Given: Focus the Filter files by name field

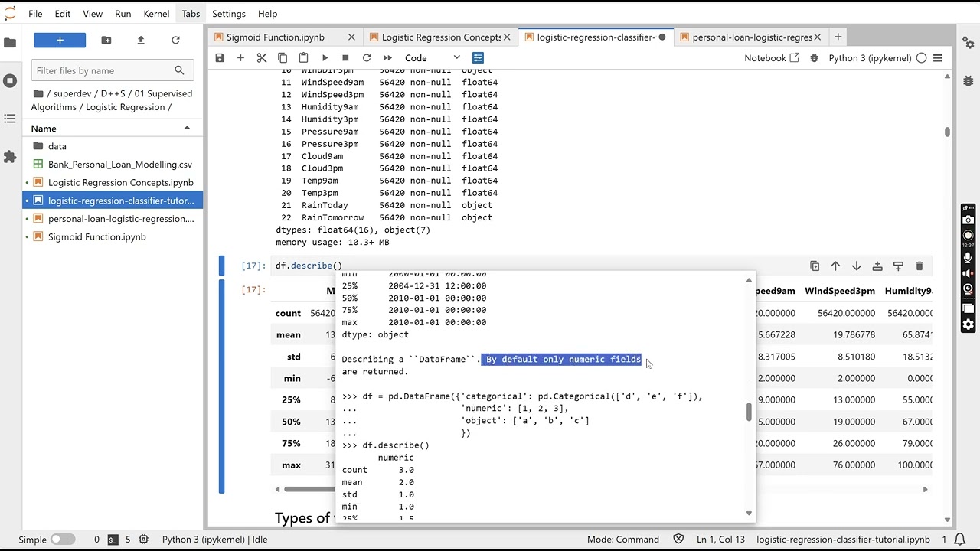Looking at the screenshot, I should pos(112,70).
